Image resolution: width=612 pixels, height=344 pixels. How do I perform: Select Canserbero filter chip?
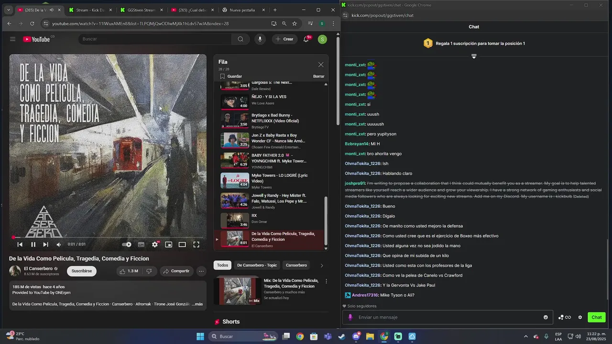click(296, 265)
